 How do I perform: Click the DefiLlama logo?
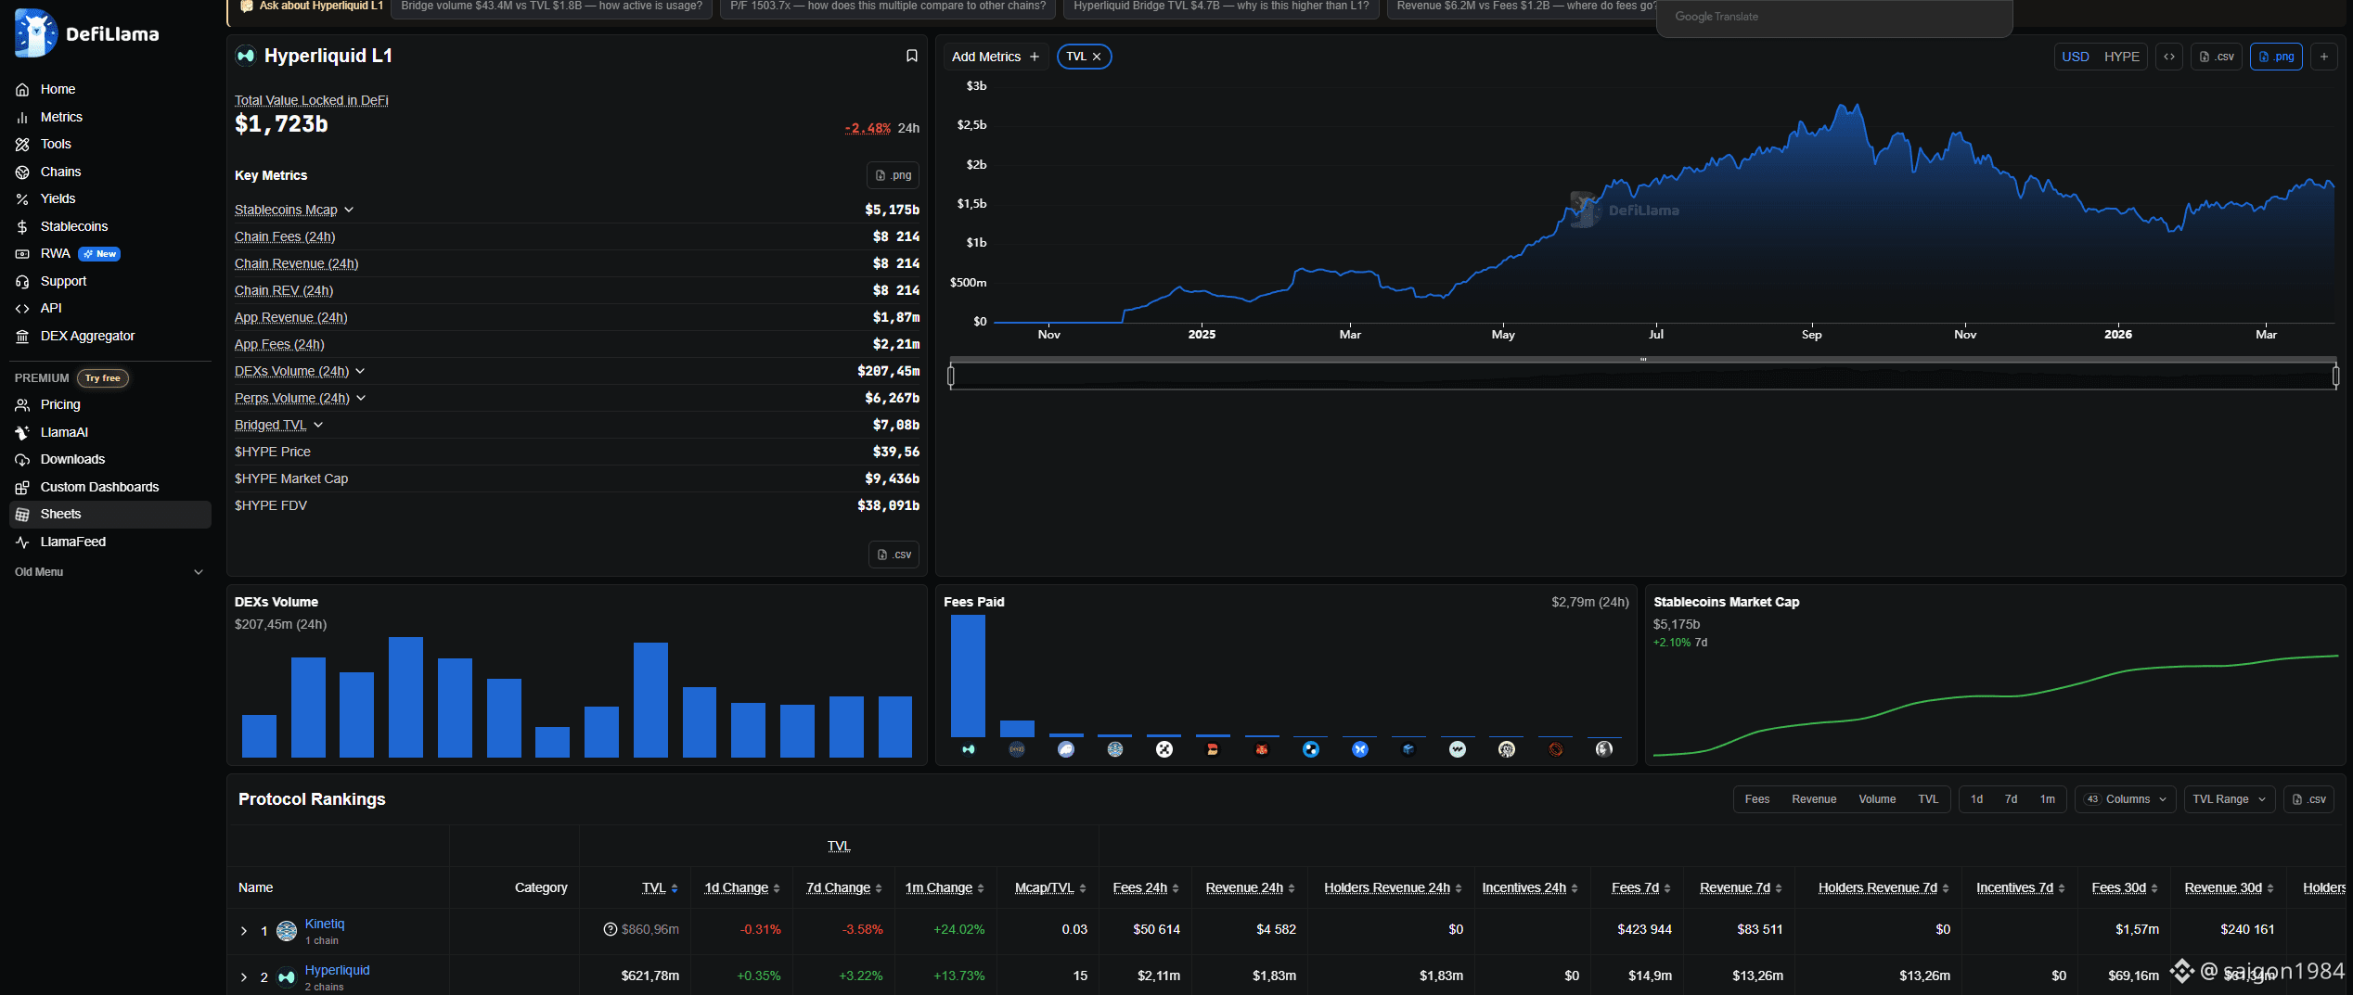click(87, 33)
